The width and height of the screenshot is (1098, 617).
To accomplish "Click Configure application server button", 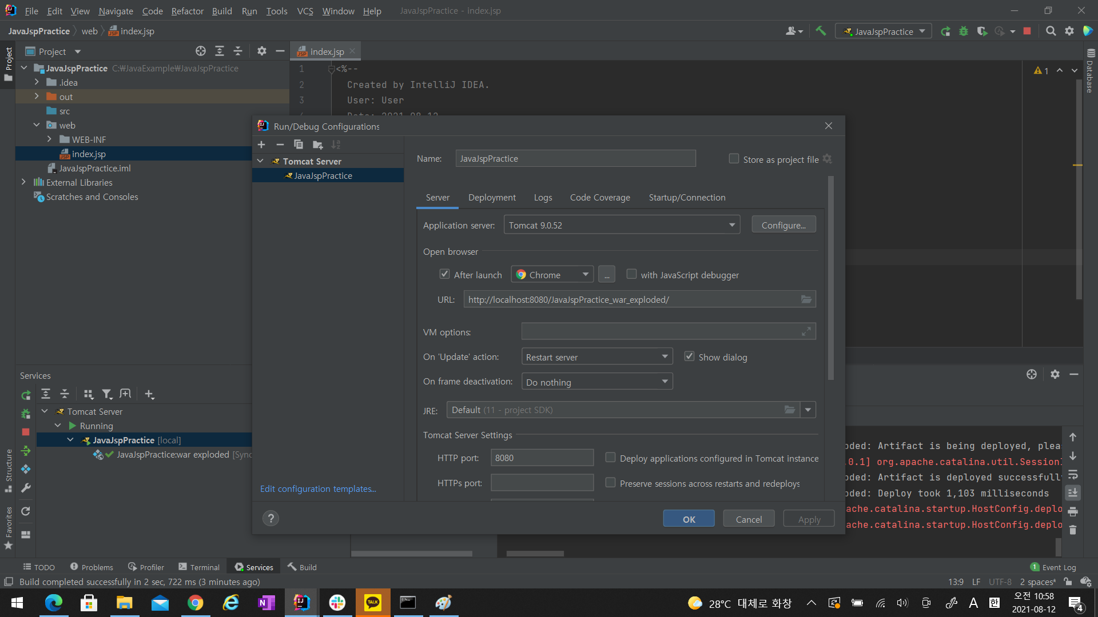I will coord(783,225).
